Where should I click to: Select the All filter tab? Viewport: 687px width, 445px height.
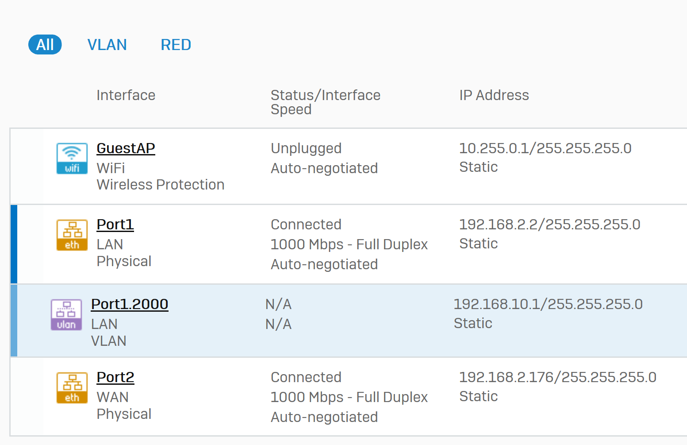[45, 45]
